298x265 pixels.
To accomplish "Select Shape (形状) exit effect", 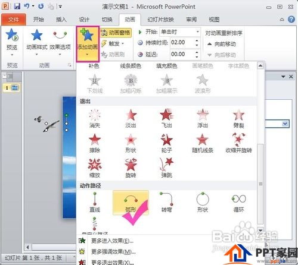I will click(x=131, y=143).
